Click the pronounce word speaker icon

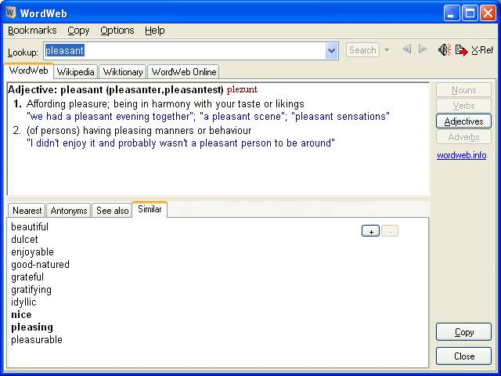[445, 50]
